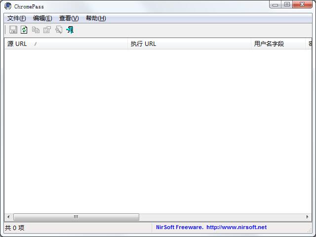316x237 pixels.
Task: Click the Save selected items floppy icon
Action: (x=13, y=30)
